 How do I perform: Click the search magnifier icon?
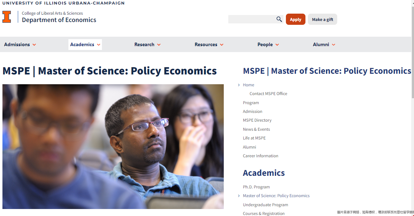(279, 19)
